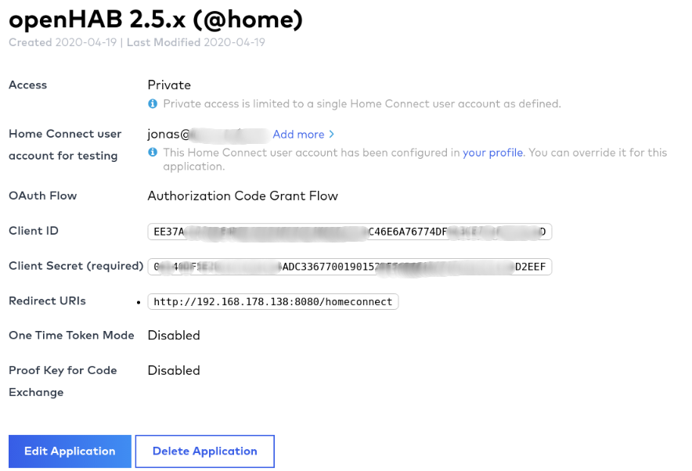The image size is (692, 471).
Task: Click the info icon under Home Connect user account
Action: (152, 153)
